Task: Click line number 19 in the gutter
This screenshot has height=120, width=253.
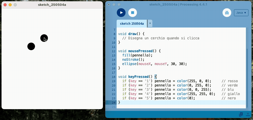Action: (x=113, y=81)
